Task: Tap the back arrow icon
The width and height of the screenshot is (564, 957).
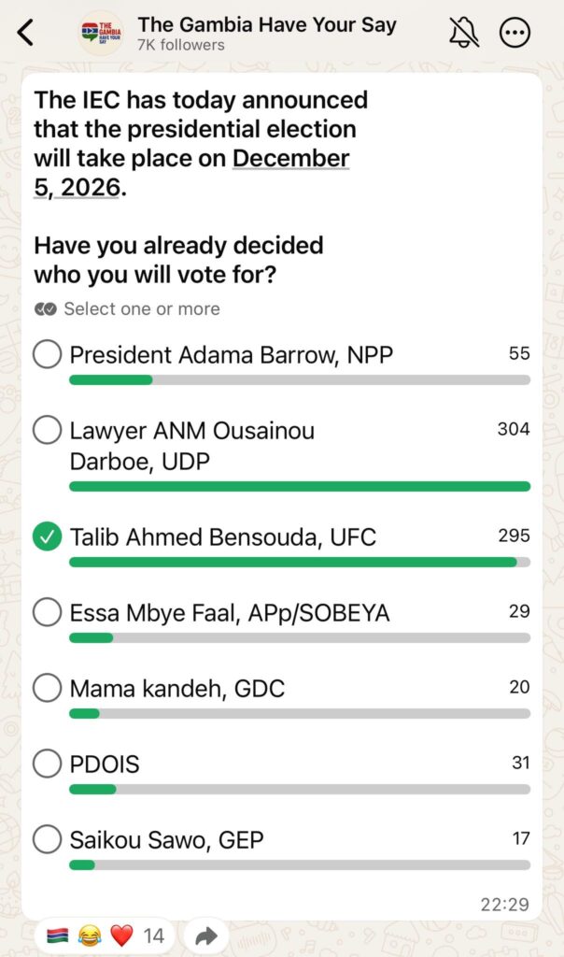Action: pos(26,33)
